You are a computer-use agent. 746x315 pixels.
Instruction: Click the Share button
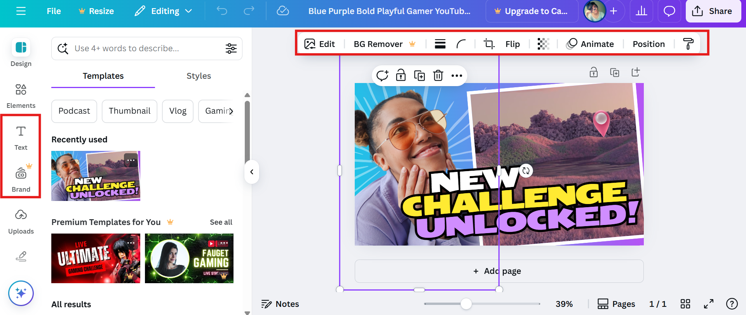click(x=713, y=11)
